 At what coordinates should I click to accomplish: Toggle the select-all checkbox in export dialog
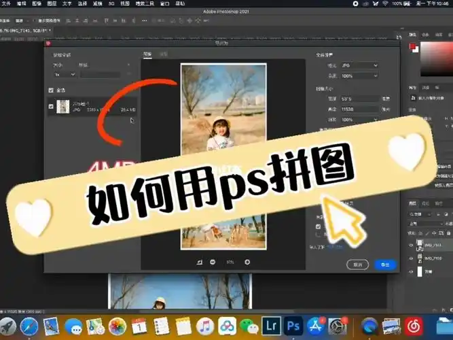tap(51, 90)
